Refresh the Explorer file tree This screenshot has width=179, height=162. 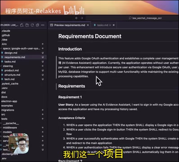click(32, 25)
